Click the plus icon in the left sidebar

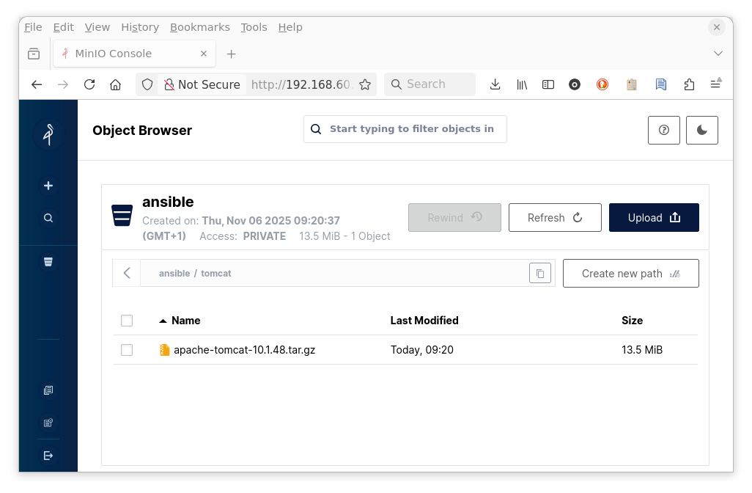pyautogui.click(x=48, y=186)
